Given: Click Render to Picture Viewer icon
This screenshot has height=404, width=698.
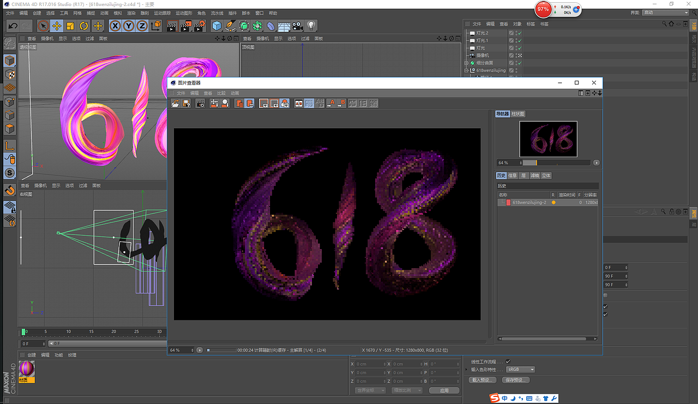Looking at the screenshot, I should [186, 26].
